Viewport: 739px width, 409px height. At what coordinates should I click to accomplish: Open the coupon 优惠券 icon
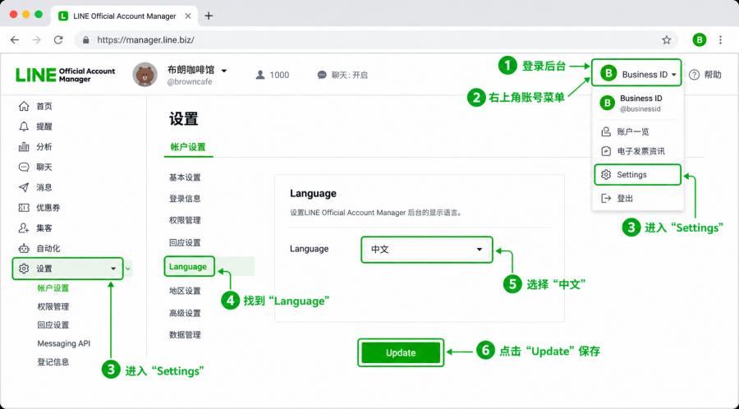pyautogui.click(x=24, y=208)
